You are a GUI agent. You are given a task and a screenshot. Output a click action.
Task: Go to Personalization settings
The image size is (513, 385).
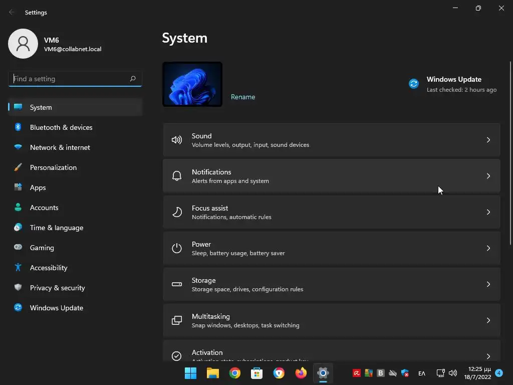[75, 167]
